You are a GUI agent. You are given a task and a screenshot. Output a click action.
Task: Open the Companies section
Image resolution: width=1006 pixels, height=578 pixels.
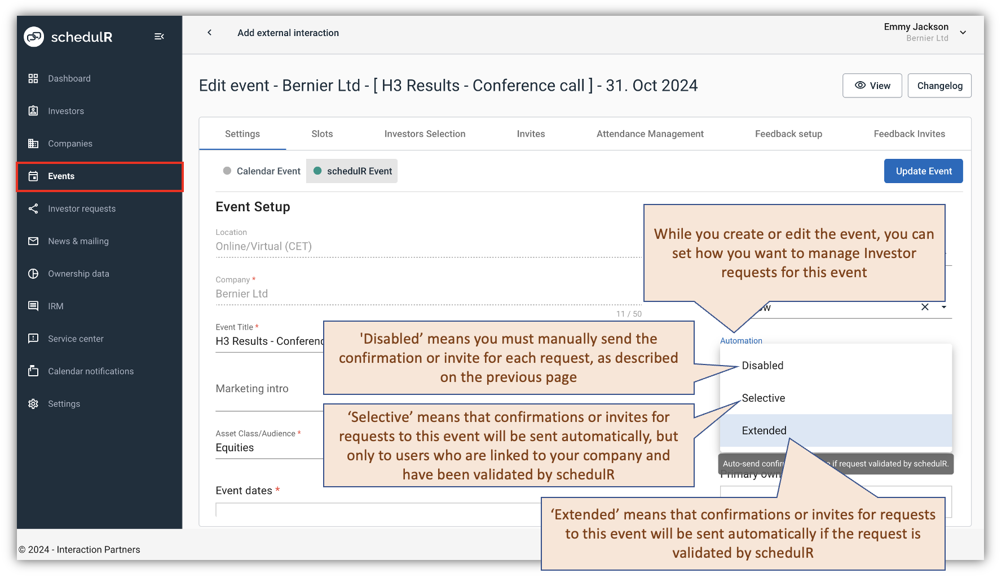pos(69,143)
